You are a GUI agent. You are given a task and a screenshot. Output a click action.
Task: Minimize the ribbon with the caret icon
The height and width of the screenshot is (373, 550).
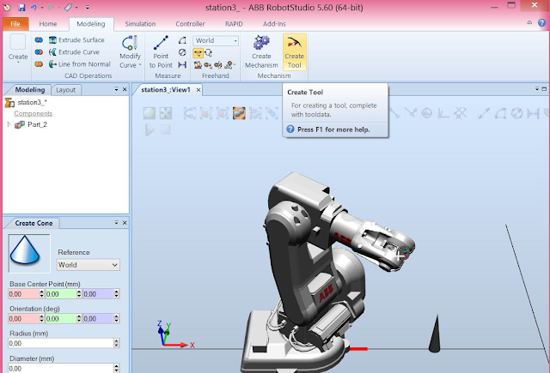coord(529,23)
